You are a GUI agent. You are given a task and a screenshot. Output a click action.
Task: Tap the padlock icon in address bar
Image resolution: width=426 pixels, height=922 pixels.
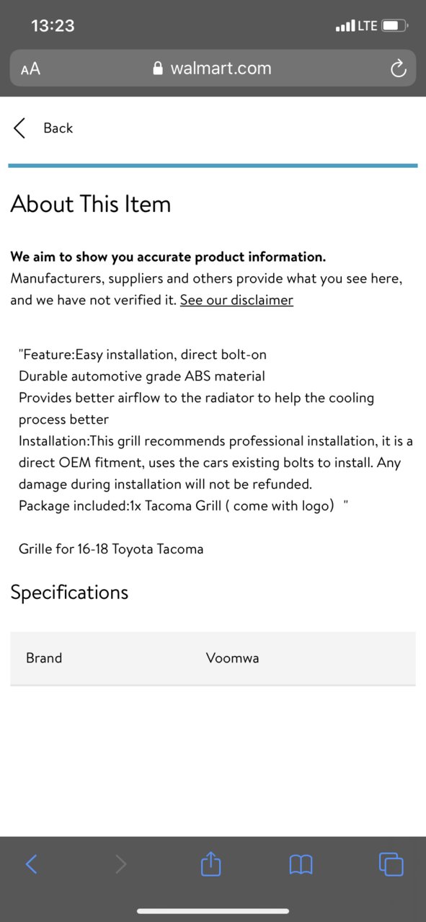coord(159,68)
